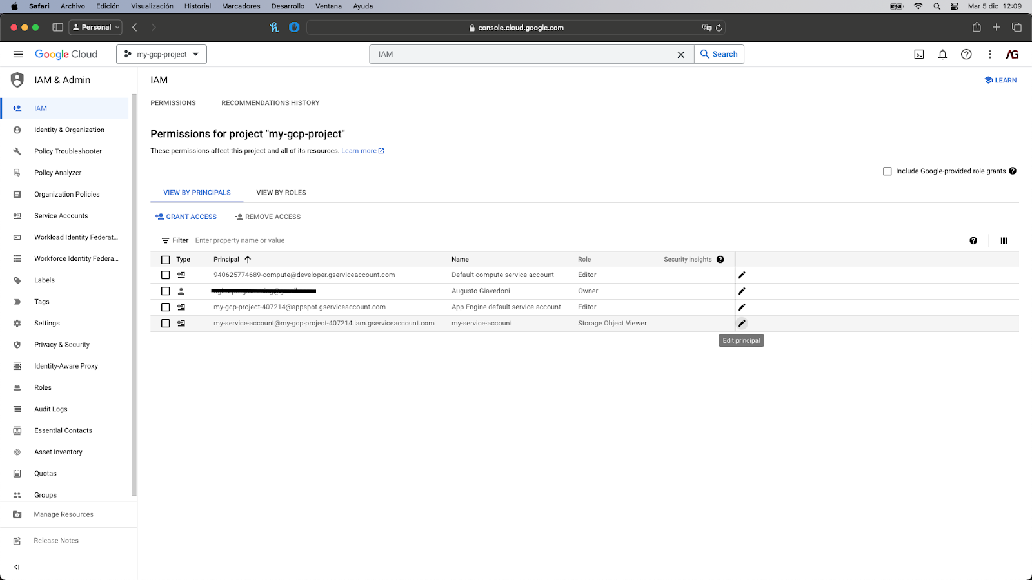Open the my-gcp-project selector dropdown
Viewport: 1032px width, 580px height.
[161, 55]
